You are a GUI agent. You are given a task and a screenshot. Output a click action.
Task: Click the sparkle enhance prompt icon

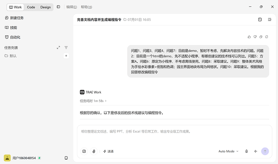[x=255, y=151]
